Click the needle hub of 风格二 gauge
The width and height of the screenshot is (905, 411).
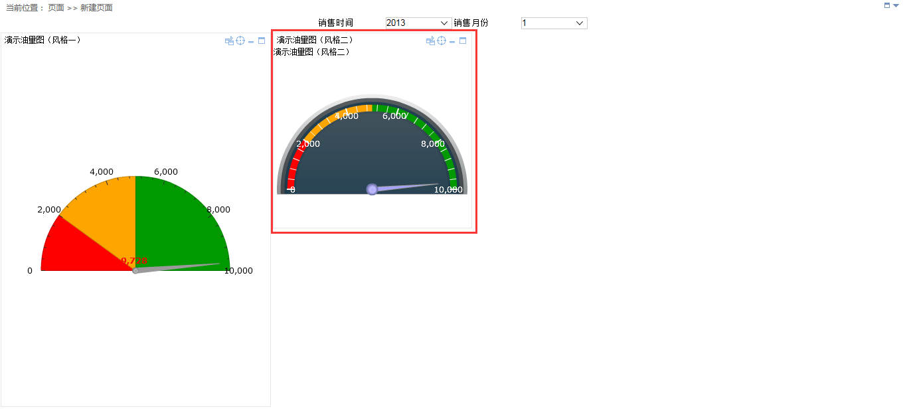pos(372,189)
